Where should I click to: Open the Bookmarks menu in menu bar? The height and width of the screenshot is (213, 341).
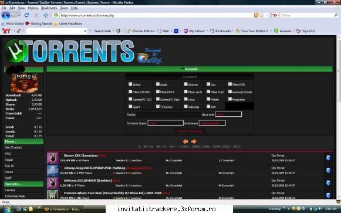point(49,8)
